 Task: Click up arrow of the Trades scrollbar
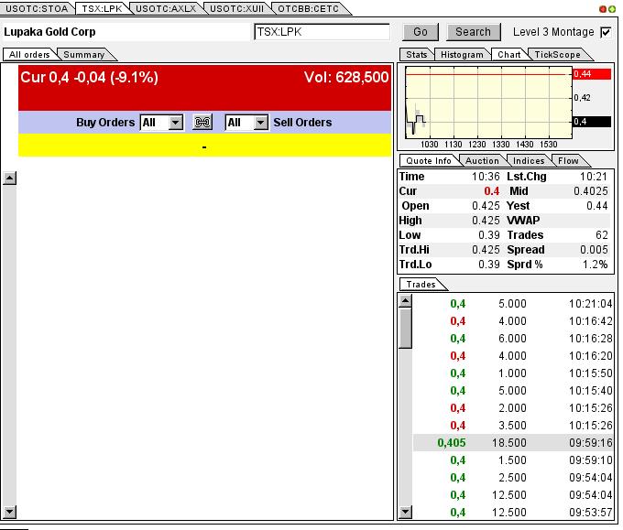(405, 301)
